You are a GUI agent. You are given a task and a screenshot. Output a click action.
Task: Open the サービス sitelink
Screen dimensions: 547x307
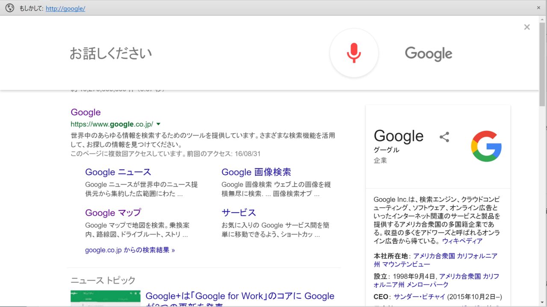click(x=238, y=213)
